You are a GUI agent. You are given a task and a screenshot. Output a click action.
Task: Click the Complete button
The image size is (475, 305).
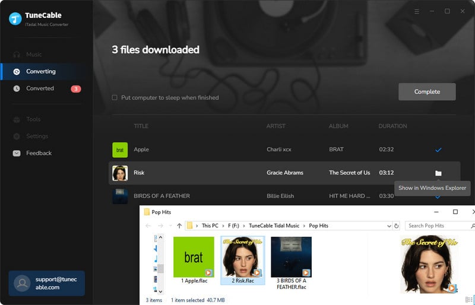427,92
